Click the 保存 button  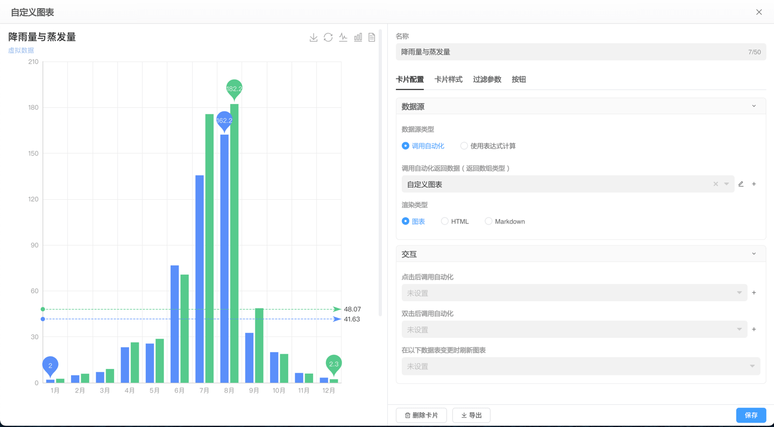click(x=751, y=415)
